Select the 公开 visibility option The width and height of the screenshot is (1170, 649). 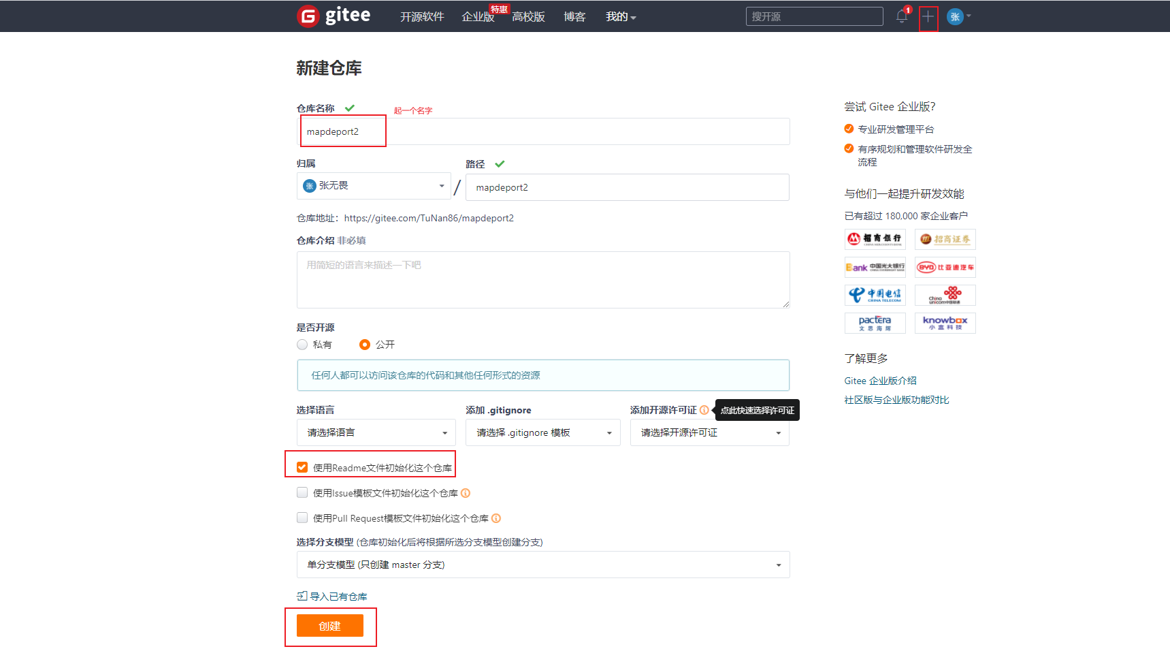pos(365,345)
